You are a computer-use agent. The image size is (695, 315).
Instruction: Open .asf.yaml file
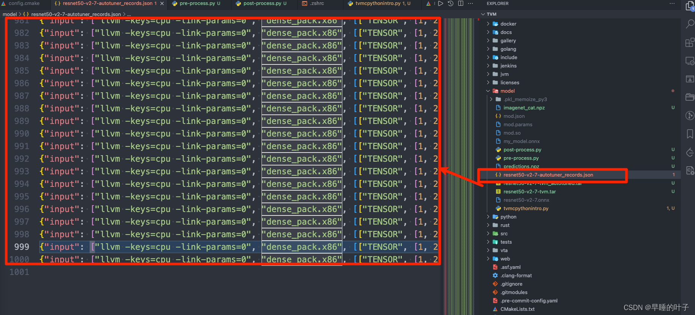click(x=510, y=267)
